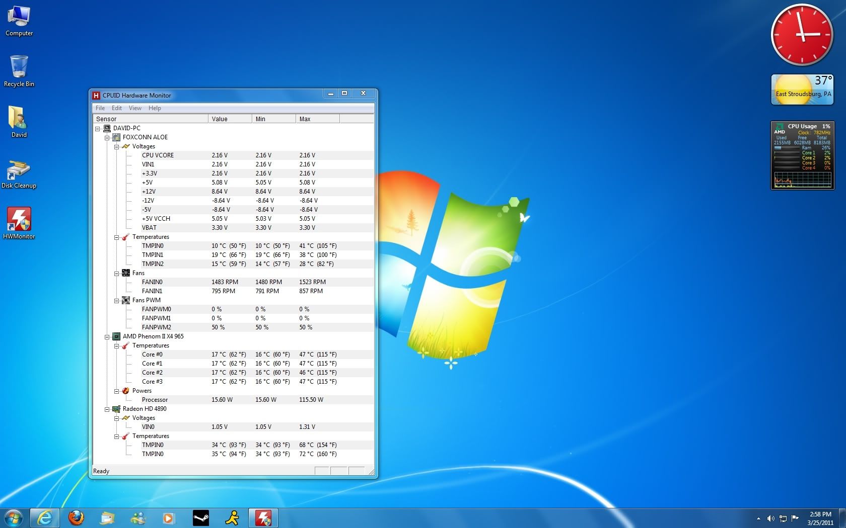The width and height of the screenshot is (846, 528).
Task: Collapse the Powers group
Action: click(x=117, y=391)
